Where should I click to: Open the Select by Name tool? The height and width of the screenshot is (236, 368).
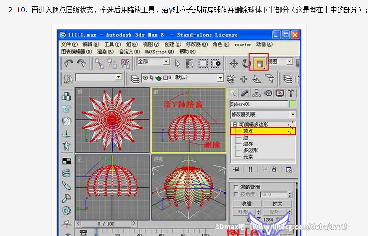[x=190, y=64]
